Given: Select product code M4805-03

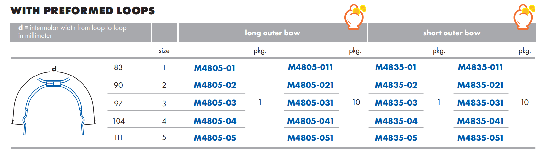Looking at the screenshot, I should pos(215,103).
